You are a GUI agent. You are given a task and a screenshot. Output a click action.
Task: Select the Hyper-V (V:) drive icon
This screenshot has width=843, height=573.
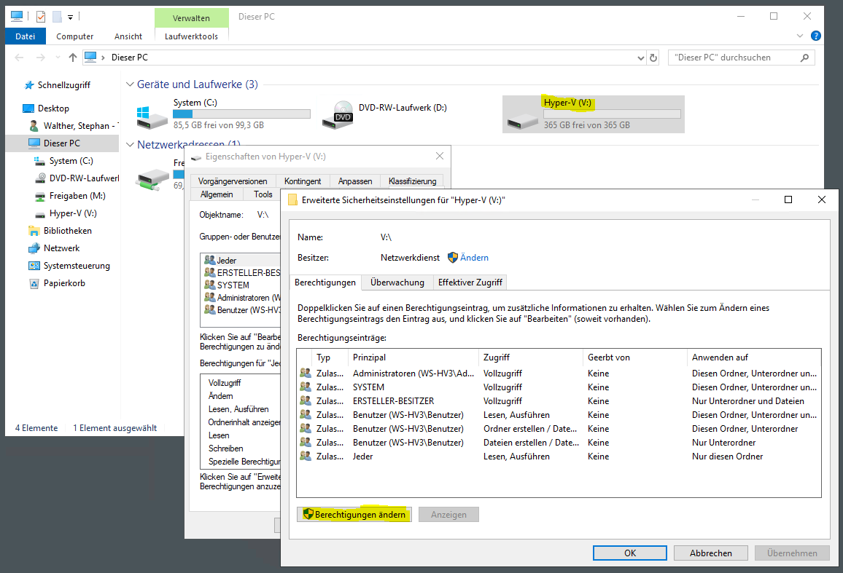[523, 122]
